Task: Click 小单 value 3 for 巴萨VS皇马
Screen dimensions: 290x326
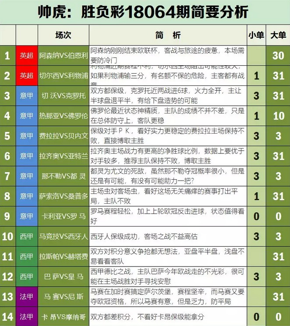Action: (256, 277)
